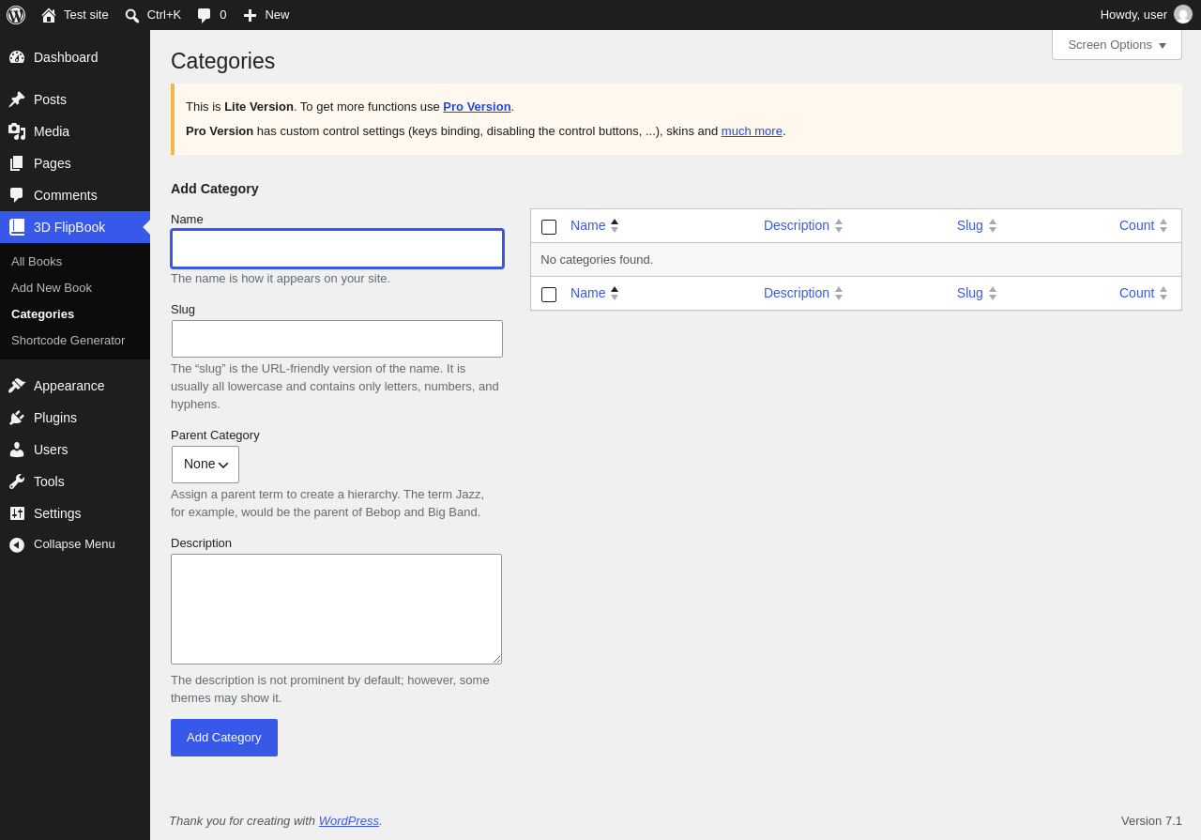1201x840 pixels.
Task: Click the 'No categories found.' text
Action: pyautogui.click(x=597, y=260)
